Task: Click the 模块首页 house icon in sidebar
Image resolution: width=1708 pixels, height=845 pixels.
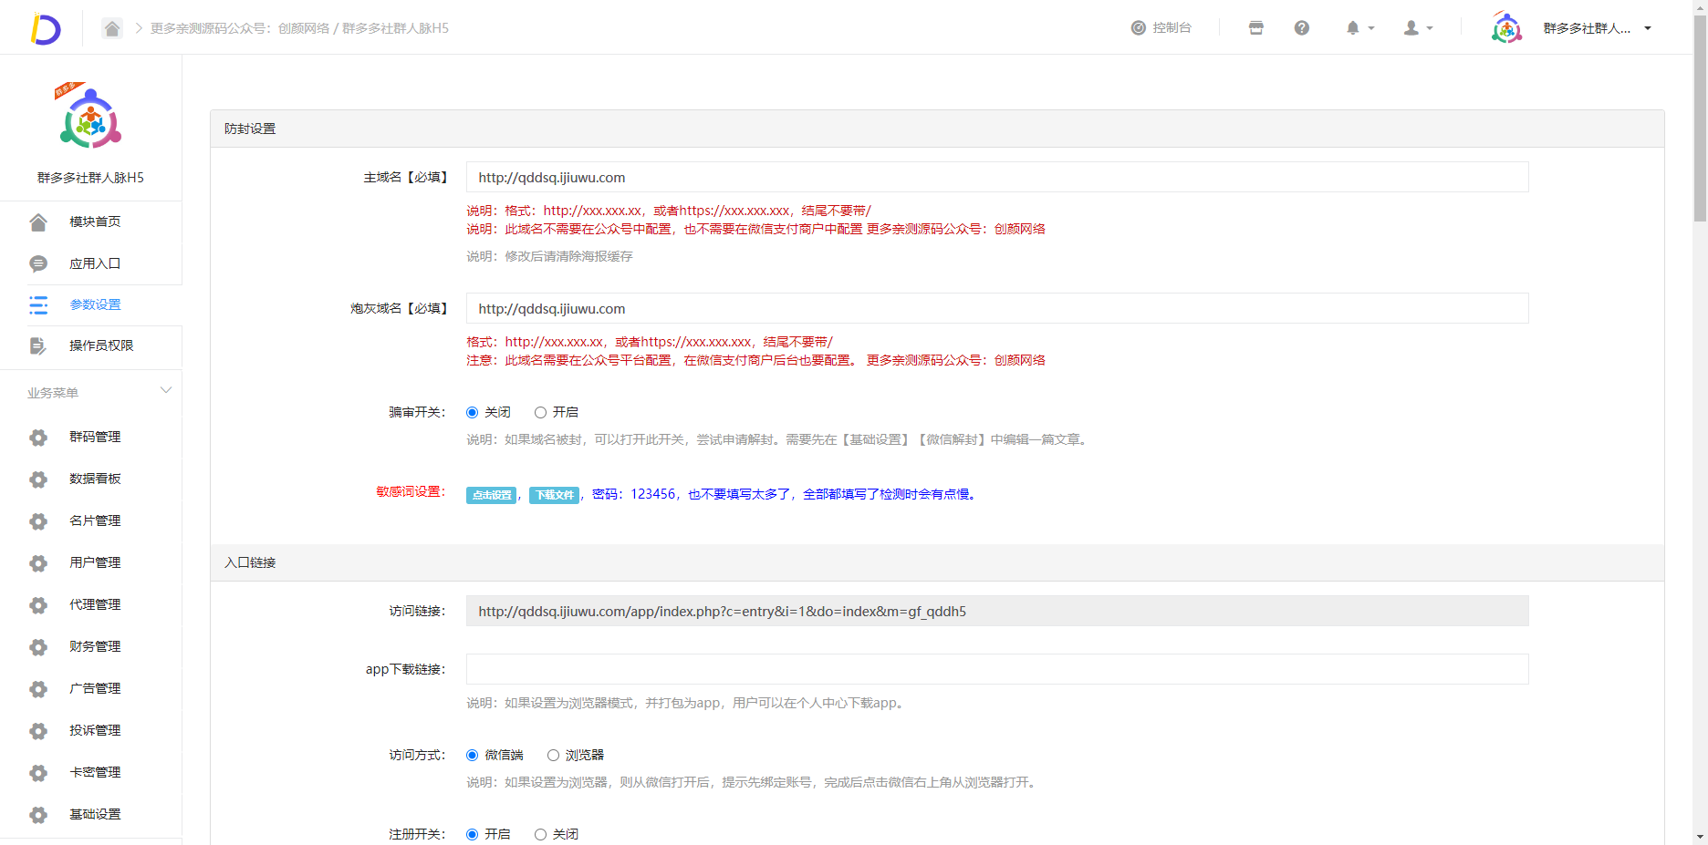Action: (38, 222)
